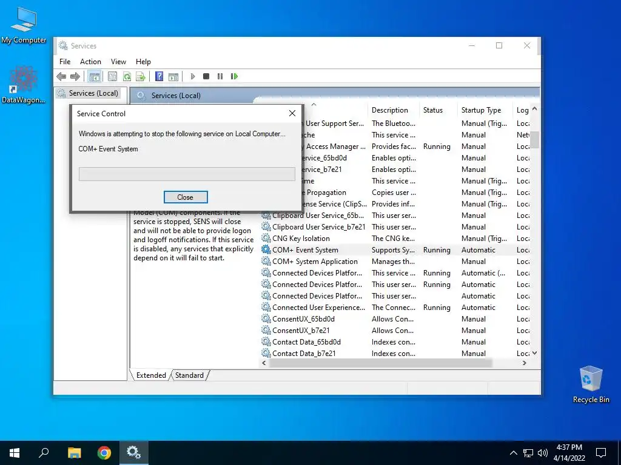
Task: Click the Export List toolbar icon
Action: point(141,76)
